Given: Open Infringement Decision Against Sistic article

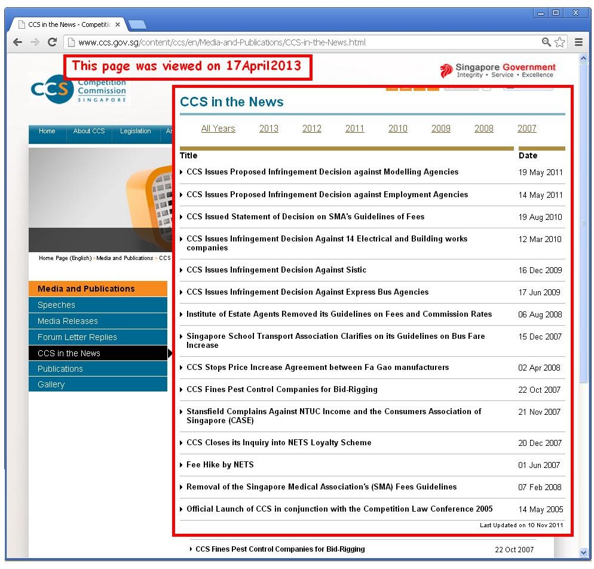Looking at the screenshot, I should pyautogui.click(x=277, y=270).
